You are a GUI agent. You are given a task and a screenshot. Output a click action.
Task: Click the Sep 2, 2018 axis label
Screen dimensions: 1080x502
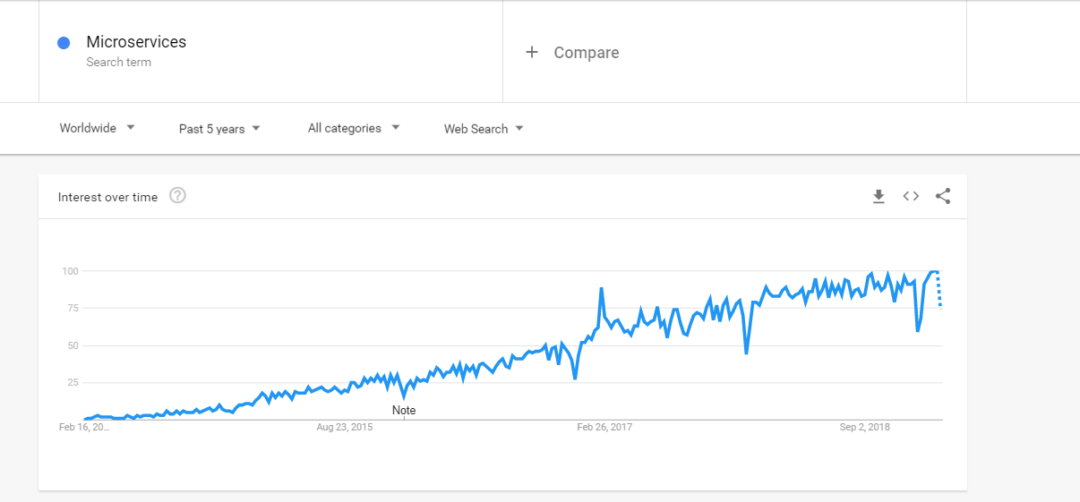pyautogui.click(x=865, y=427)
